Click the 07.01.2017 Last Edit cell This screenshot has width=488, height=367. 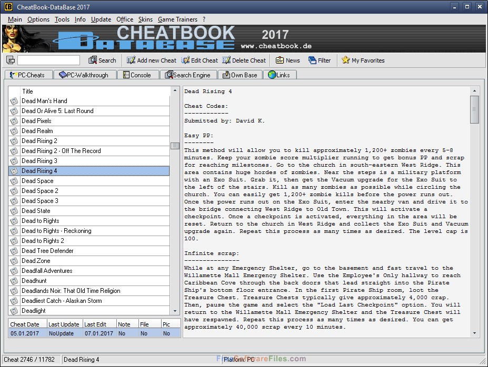click(99, 333)
